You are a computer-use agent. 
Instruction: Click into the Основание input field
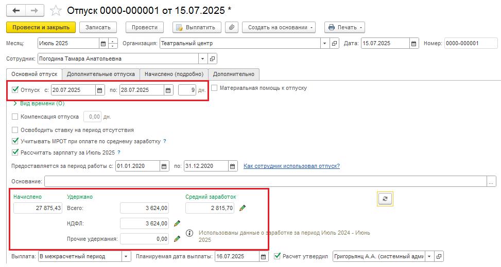[266, 181]
